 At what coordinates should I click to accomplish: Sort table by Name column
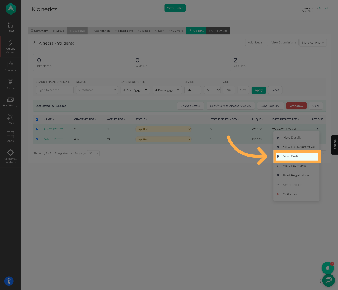pos(49,119)
